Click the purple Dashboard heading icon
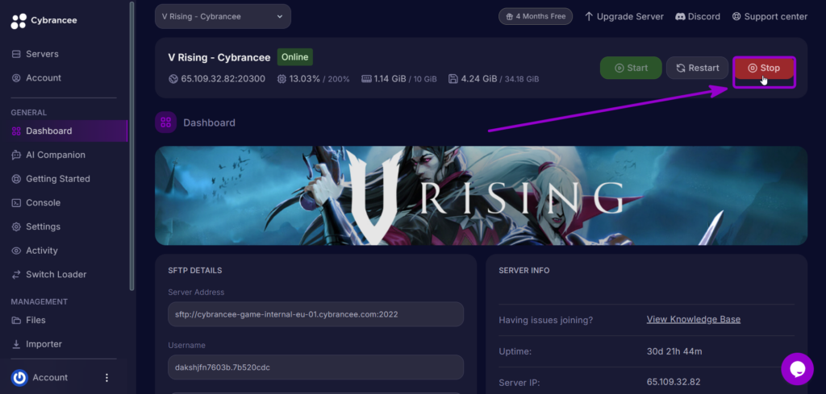Screen dimensions: 826x394 coord(166,122)
